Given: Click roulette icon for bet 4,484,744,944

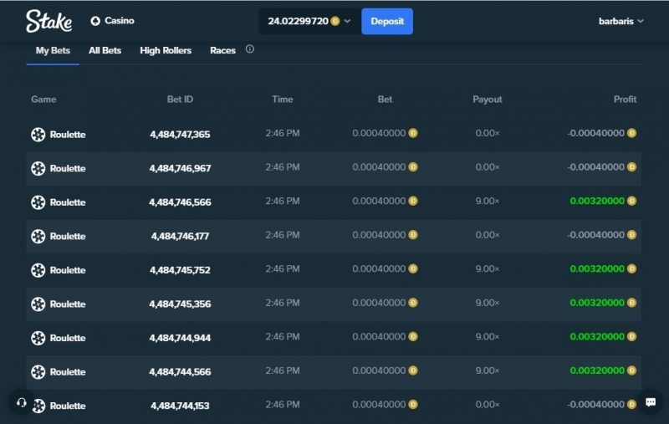Looking at the screenshot, I should [38, 338].
